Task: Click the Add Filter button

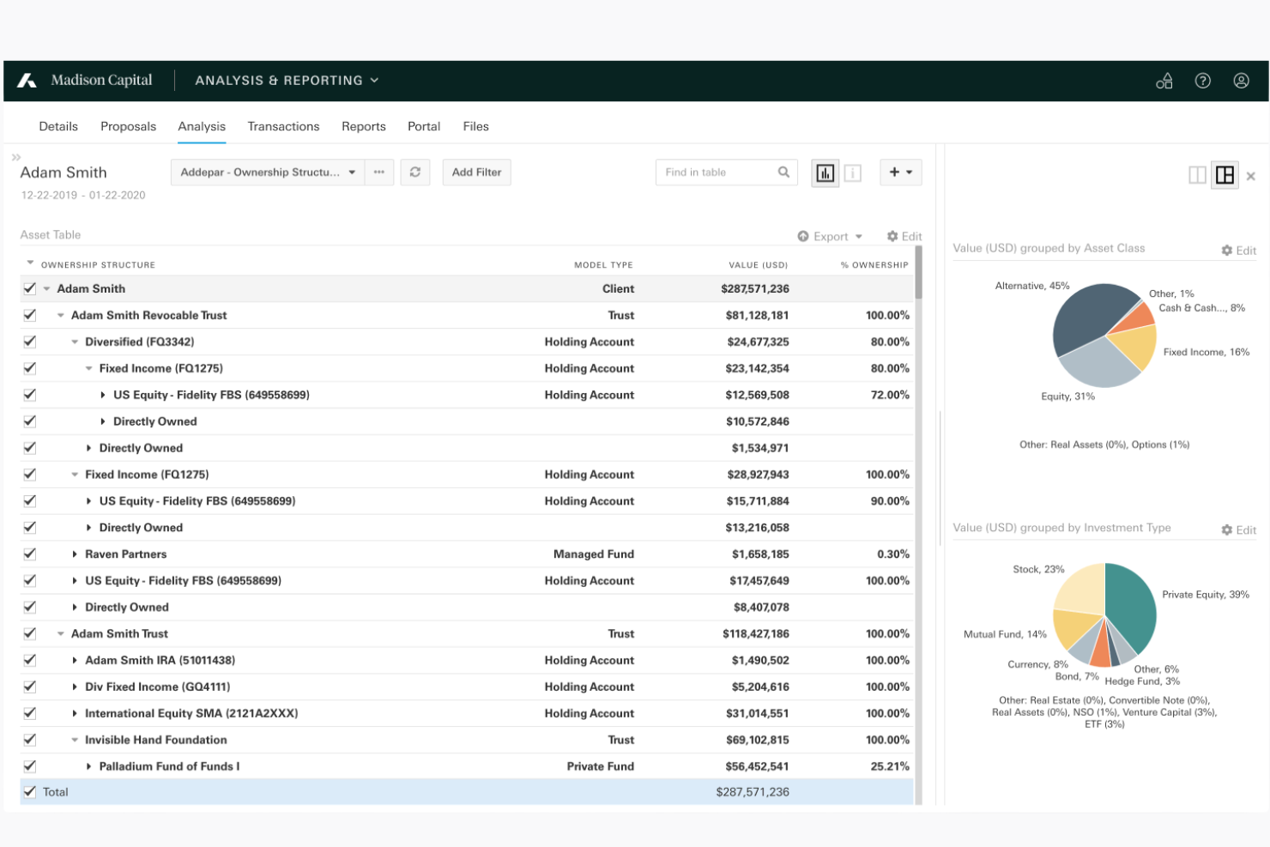Action: [x=476, y=172]
